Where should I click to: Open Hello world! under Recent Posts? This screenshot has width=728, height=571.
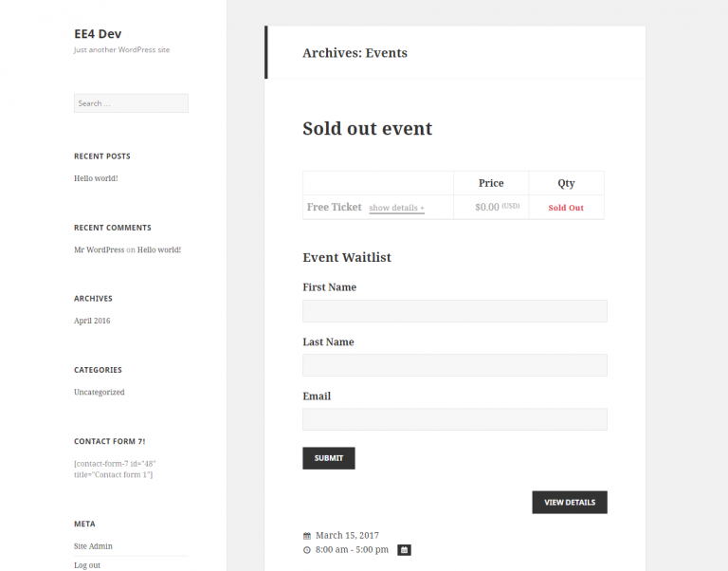[96, 178]
